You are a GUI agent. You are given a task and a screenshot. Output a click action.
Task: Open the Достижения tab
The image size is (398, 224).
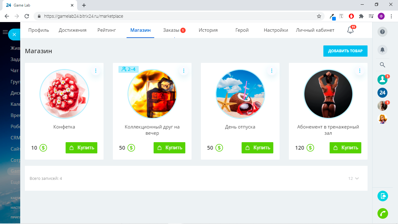tap(72, 30)
